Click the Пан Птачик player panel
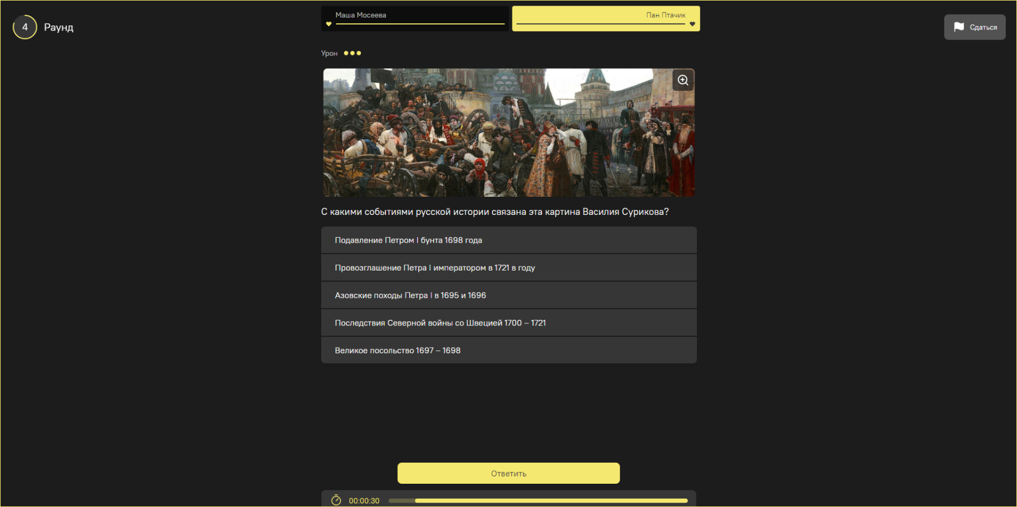 pyautogui.click(x=606, y=19)
